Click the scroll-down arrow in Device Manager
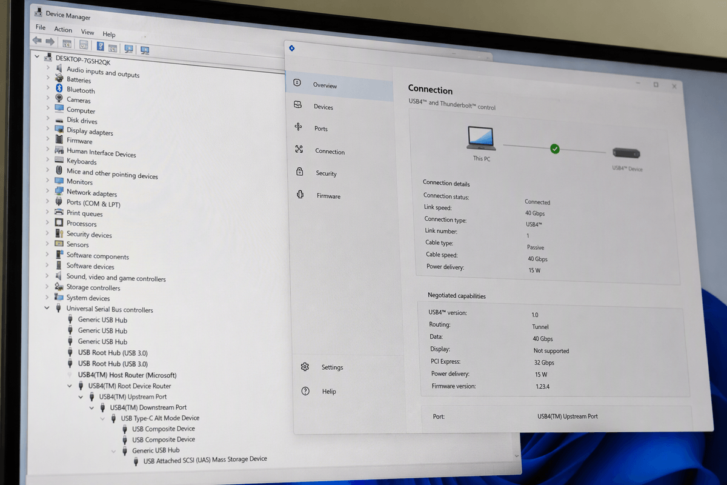The image size is (727, 485). [x=516, y=455]
